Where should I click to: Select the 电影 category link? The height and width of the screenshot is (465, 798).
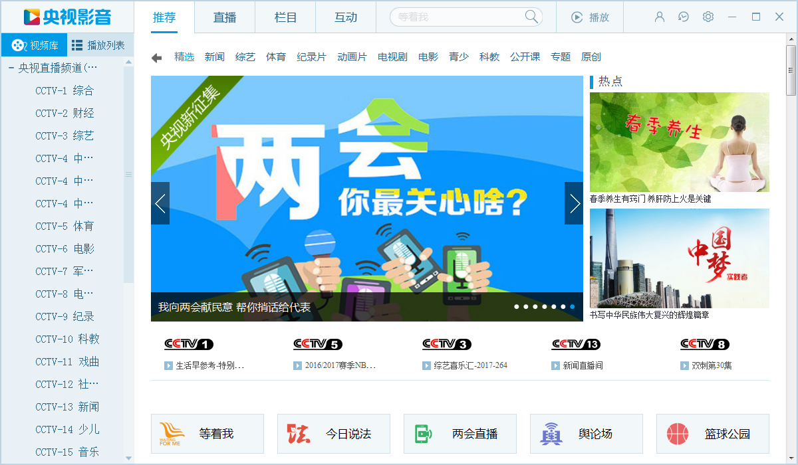point(428,57)
